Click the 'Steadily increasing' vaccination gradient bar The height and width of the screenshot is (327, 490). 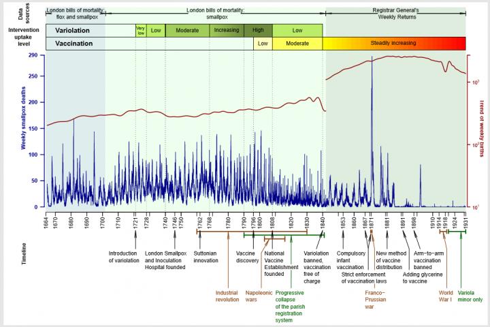click(x=394, y=44)
